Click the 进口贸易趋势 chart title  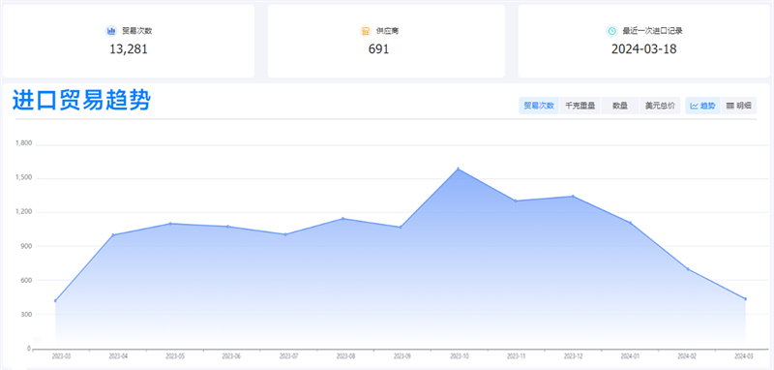(x=81, y=101)
